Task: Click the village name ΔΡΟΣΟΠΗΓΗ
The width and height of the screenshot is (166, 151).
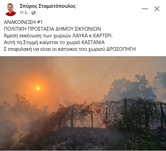Action: point(121,49)
